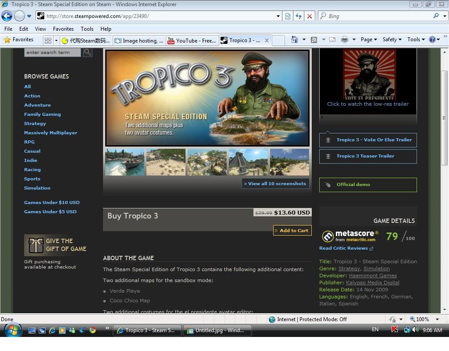449x351 pixels.
Task: Print the page with the printer icon
Action: (345, 39)
